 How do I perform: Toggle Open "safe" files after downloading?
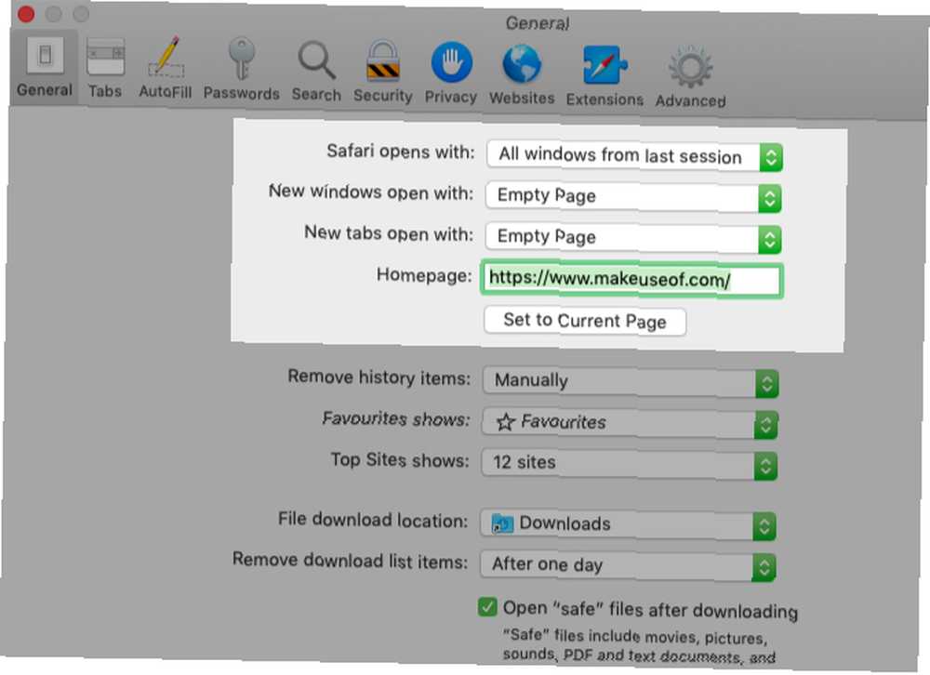[x=487, y=607]
